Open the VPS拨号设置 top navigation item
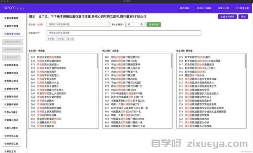 (242, 8)
